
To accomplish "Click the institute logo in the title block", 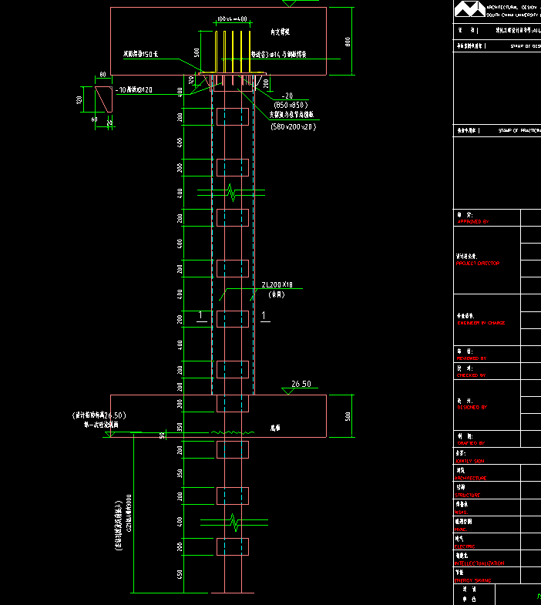I will coord(469,9).
